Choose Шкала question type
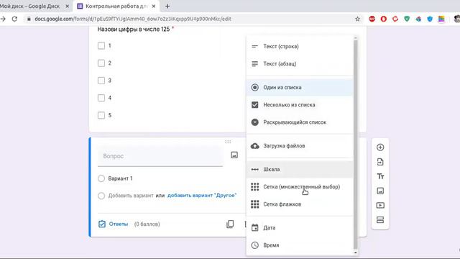The image size is (460, 259). pos(300,170)
